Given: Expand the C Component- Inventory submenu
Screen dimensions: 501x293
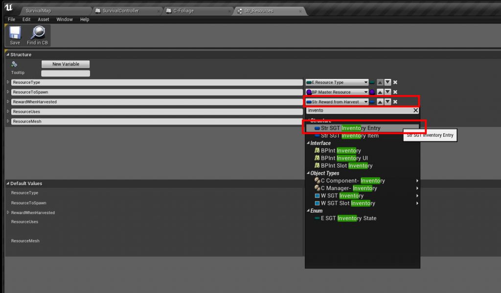Looking at the screenshot, I should point(417,181).
